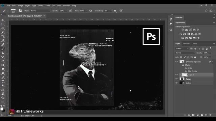
Task: Select the Pen tool
Action: click(x=3, y=78)
